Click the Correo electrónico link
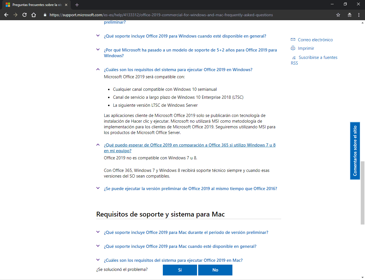 [315, 40]
